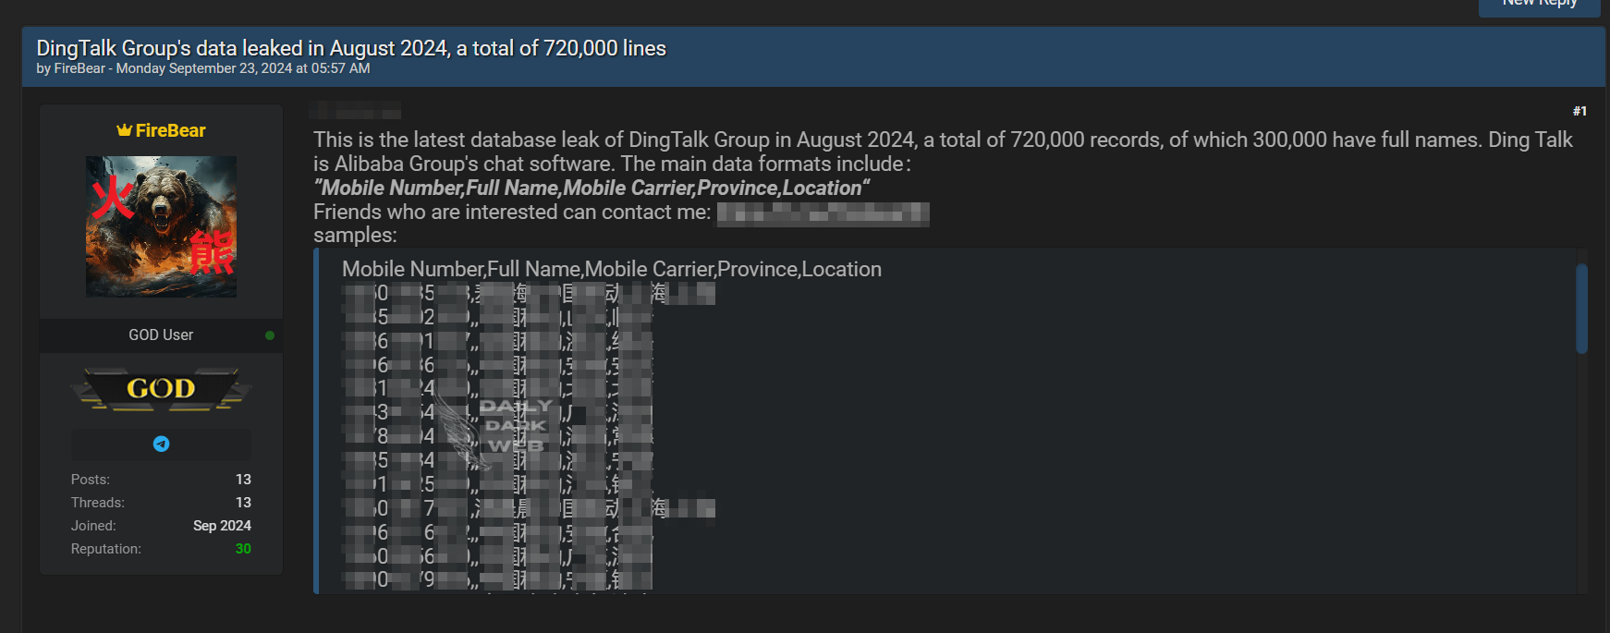Click the blurred contact handle after 'contact me:'

click(x=823, y=213)
